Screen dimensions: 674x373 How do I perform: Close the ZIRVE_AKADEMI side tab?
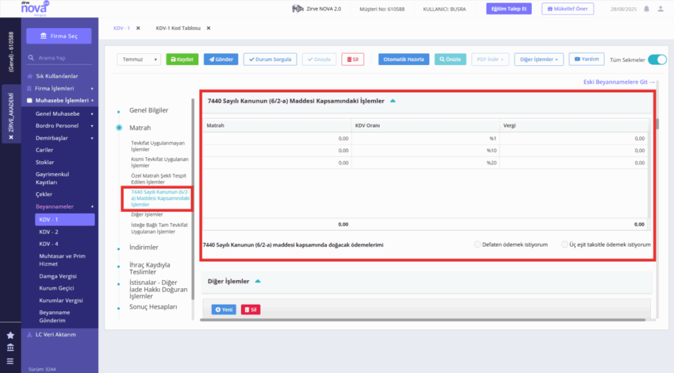coord(11,137)
